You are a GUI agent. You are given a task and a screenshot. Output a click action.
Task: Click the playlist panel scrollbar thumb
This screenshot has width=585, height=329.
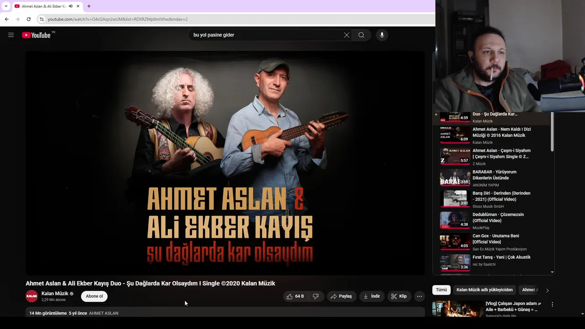click(x=552, y=132)
